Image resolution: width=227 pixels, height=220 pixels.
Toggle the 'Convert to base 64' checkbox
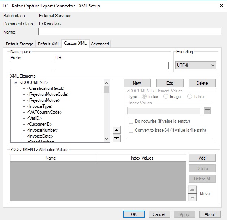tap(131, 130)
